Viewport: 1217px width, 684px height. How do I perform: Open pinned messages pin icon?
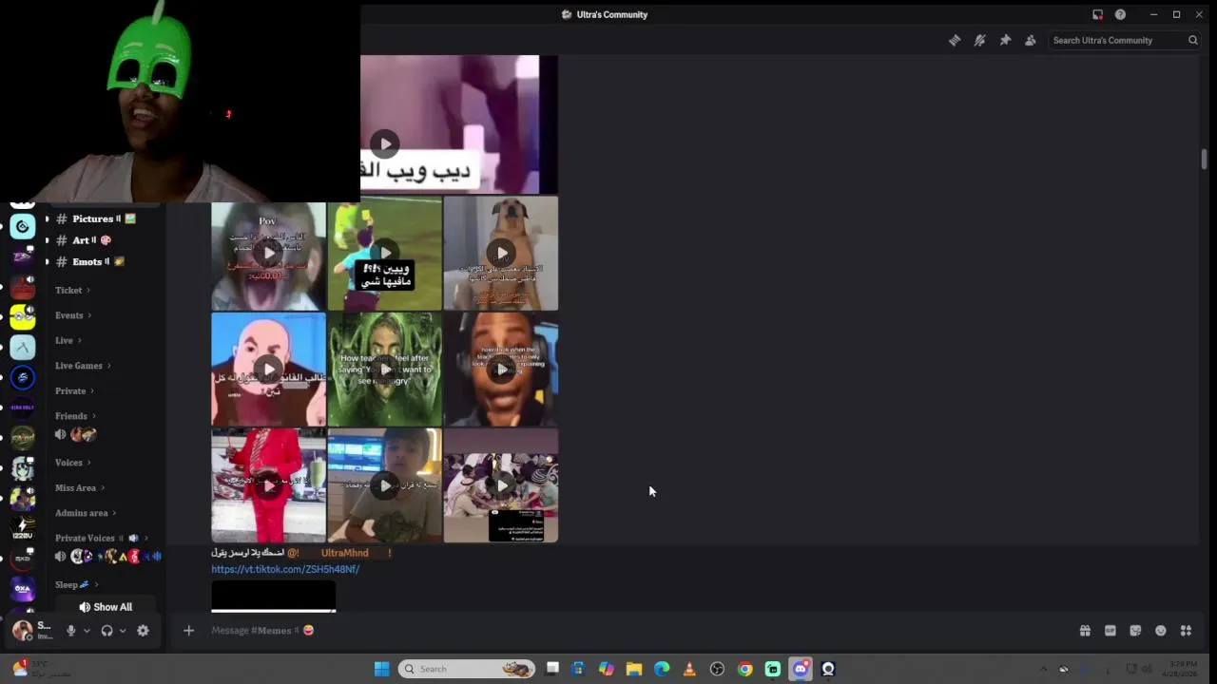[x=1005, y=40]
